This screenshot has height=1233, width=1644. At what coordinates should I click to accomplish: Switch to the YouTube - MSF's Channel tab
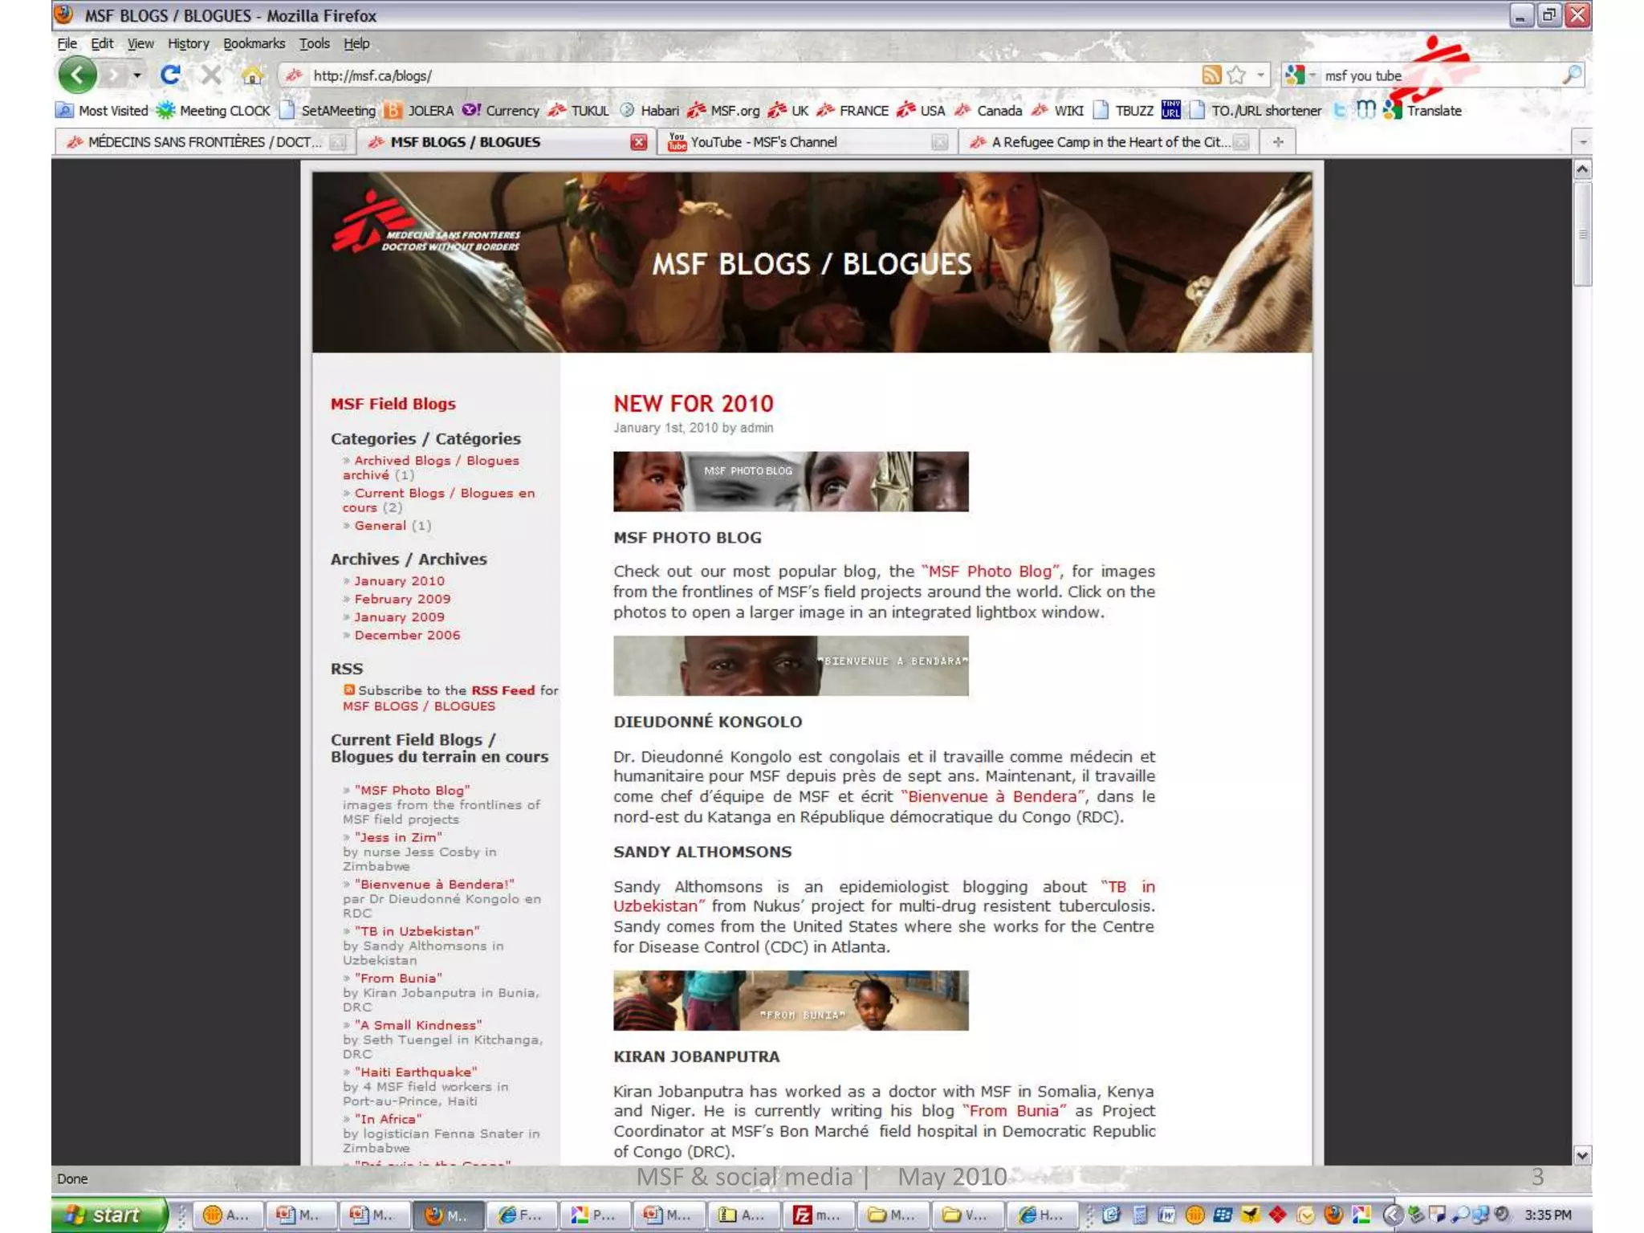pyautogui.click(x=763, y=142)
